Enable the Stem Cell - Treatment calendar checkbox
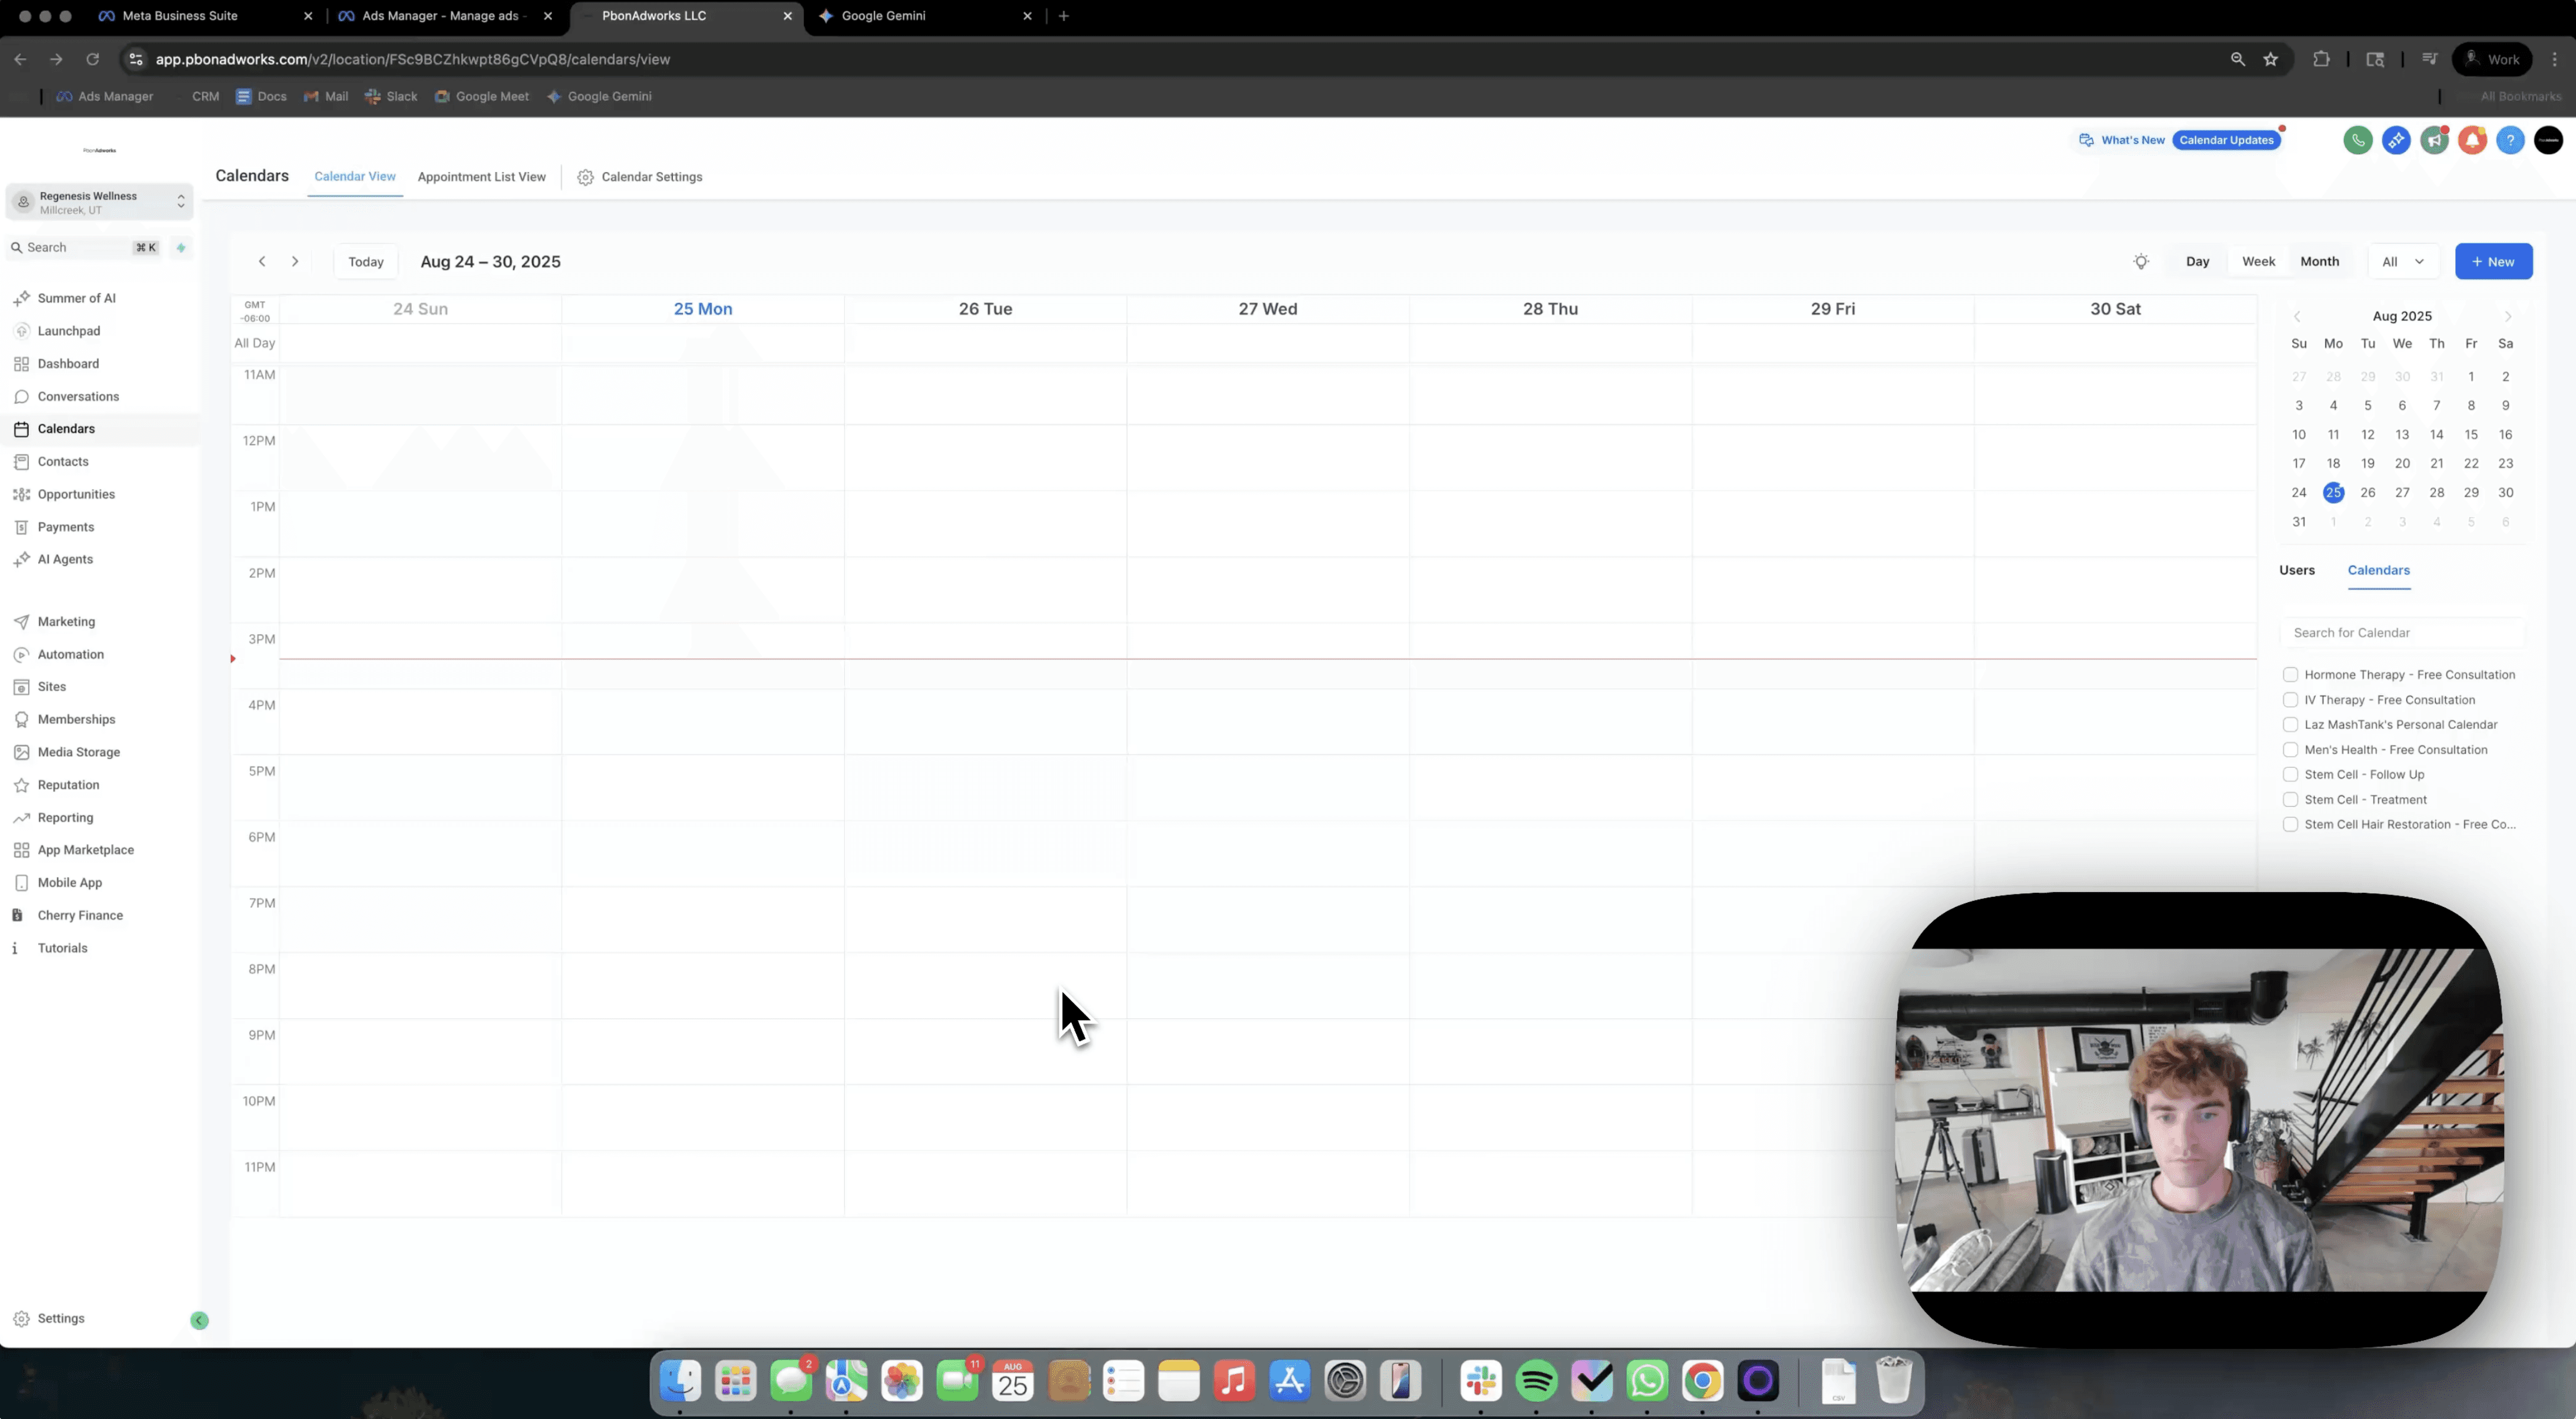The width and height of the screenshot is (2576, 1419). 2290,800
